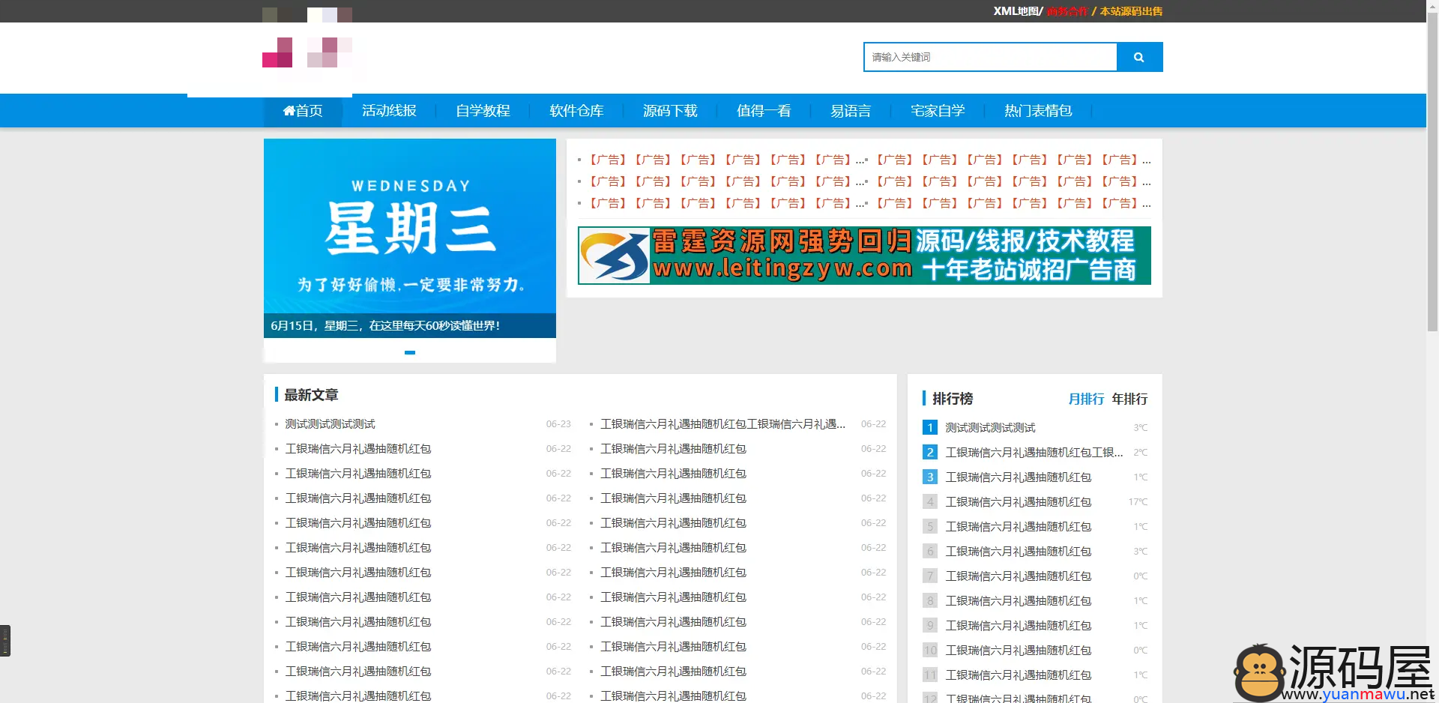Image resolution: width=1439 pixels, height=703 pixels.
Task: Open ranking item number 3 article
Action: 1018,477
